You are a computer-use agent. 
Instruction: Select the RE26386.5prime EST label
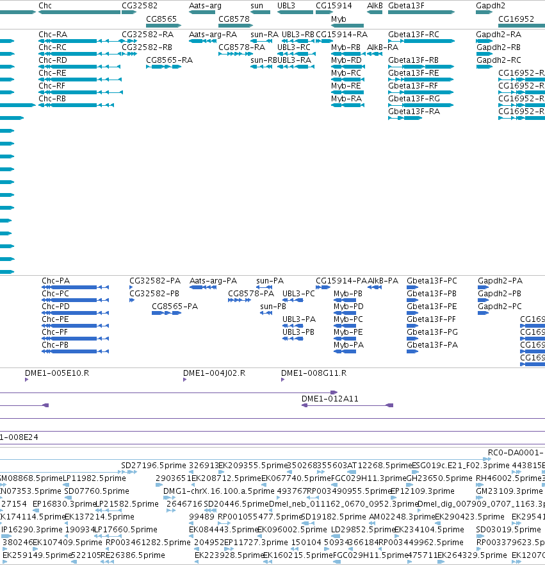tap(133, 555)
